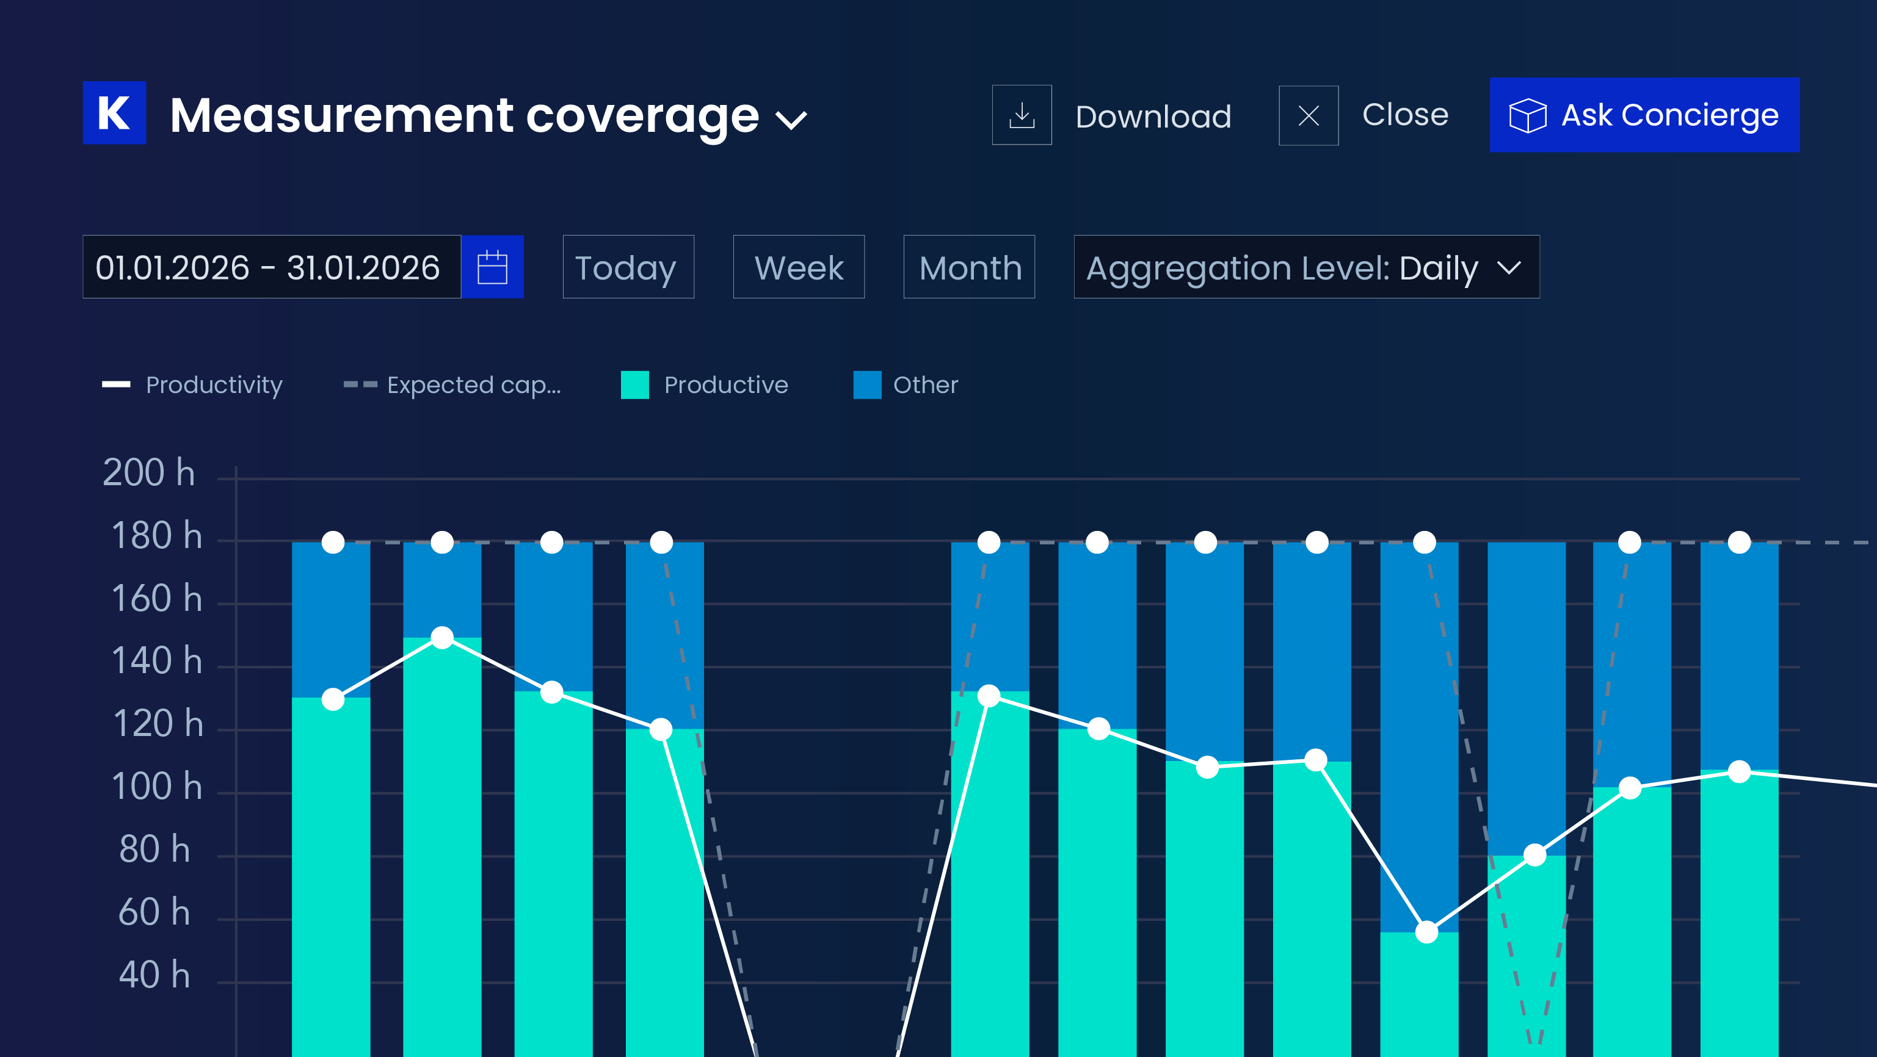Toggle the Expected capacity legend entry
1877x1057 pixels.
(452, 384)
